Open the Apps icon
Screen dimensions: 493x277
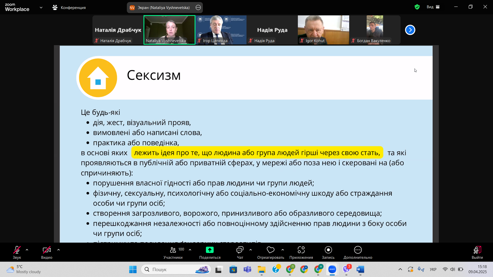coord(301,250)
